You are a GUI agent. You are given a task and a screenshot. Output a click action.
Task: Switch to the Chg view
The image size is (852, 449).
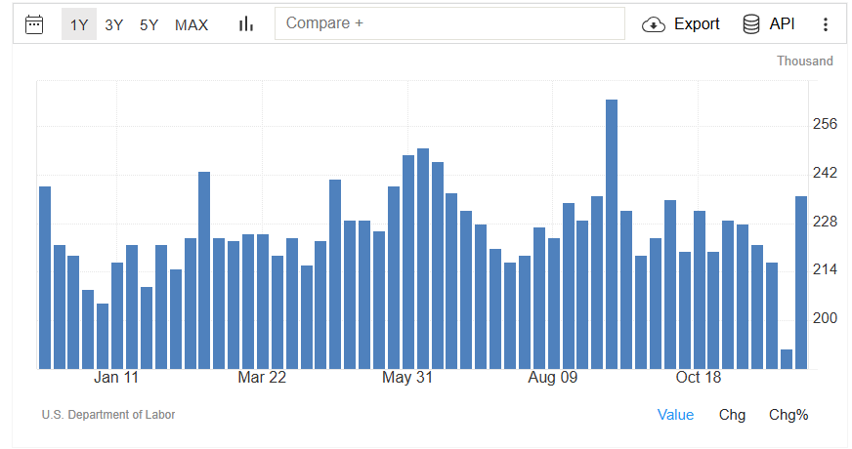tap(732, 415)
